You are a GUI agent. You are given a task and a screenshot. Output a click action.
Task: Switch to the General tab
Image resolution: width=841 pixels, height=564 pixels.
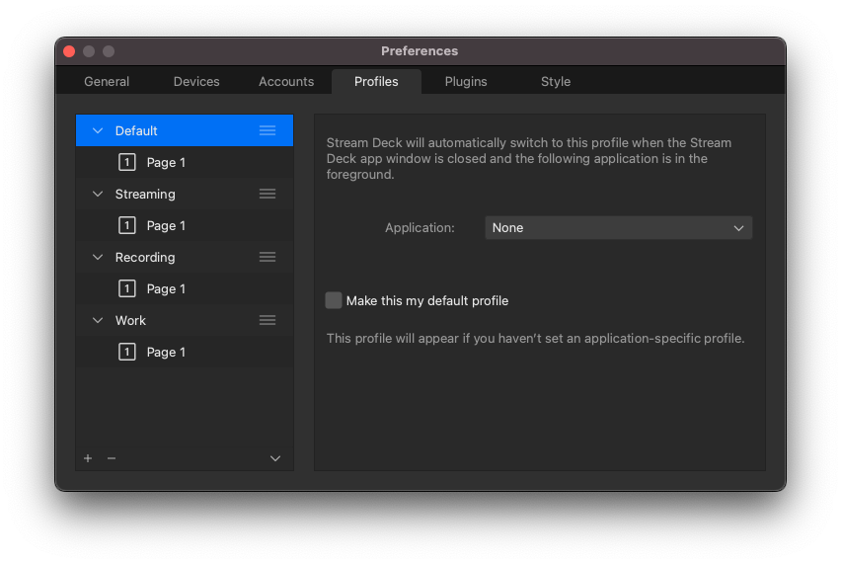point(107,82)
